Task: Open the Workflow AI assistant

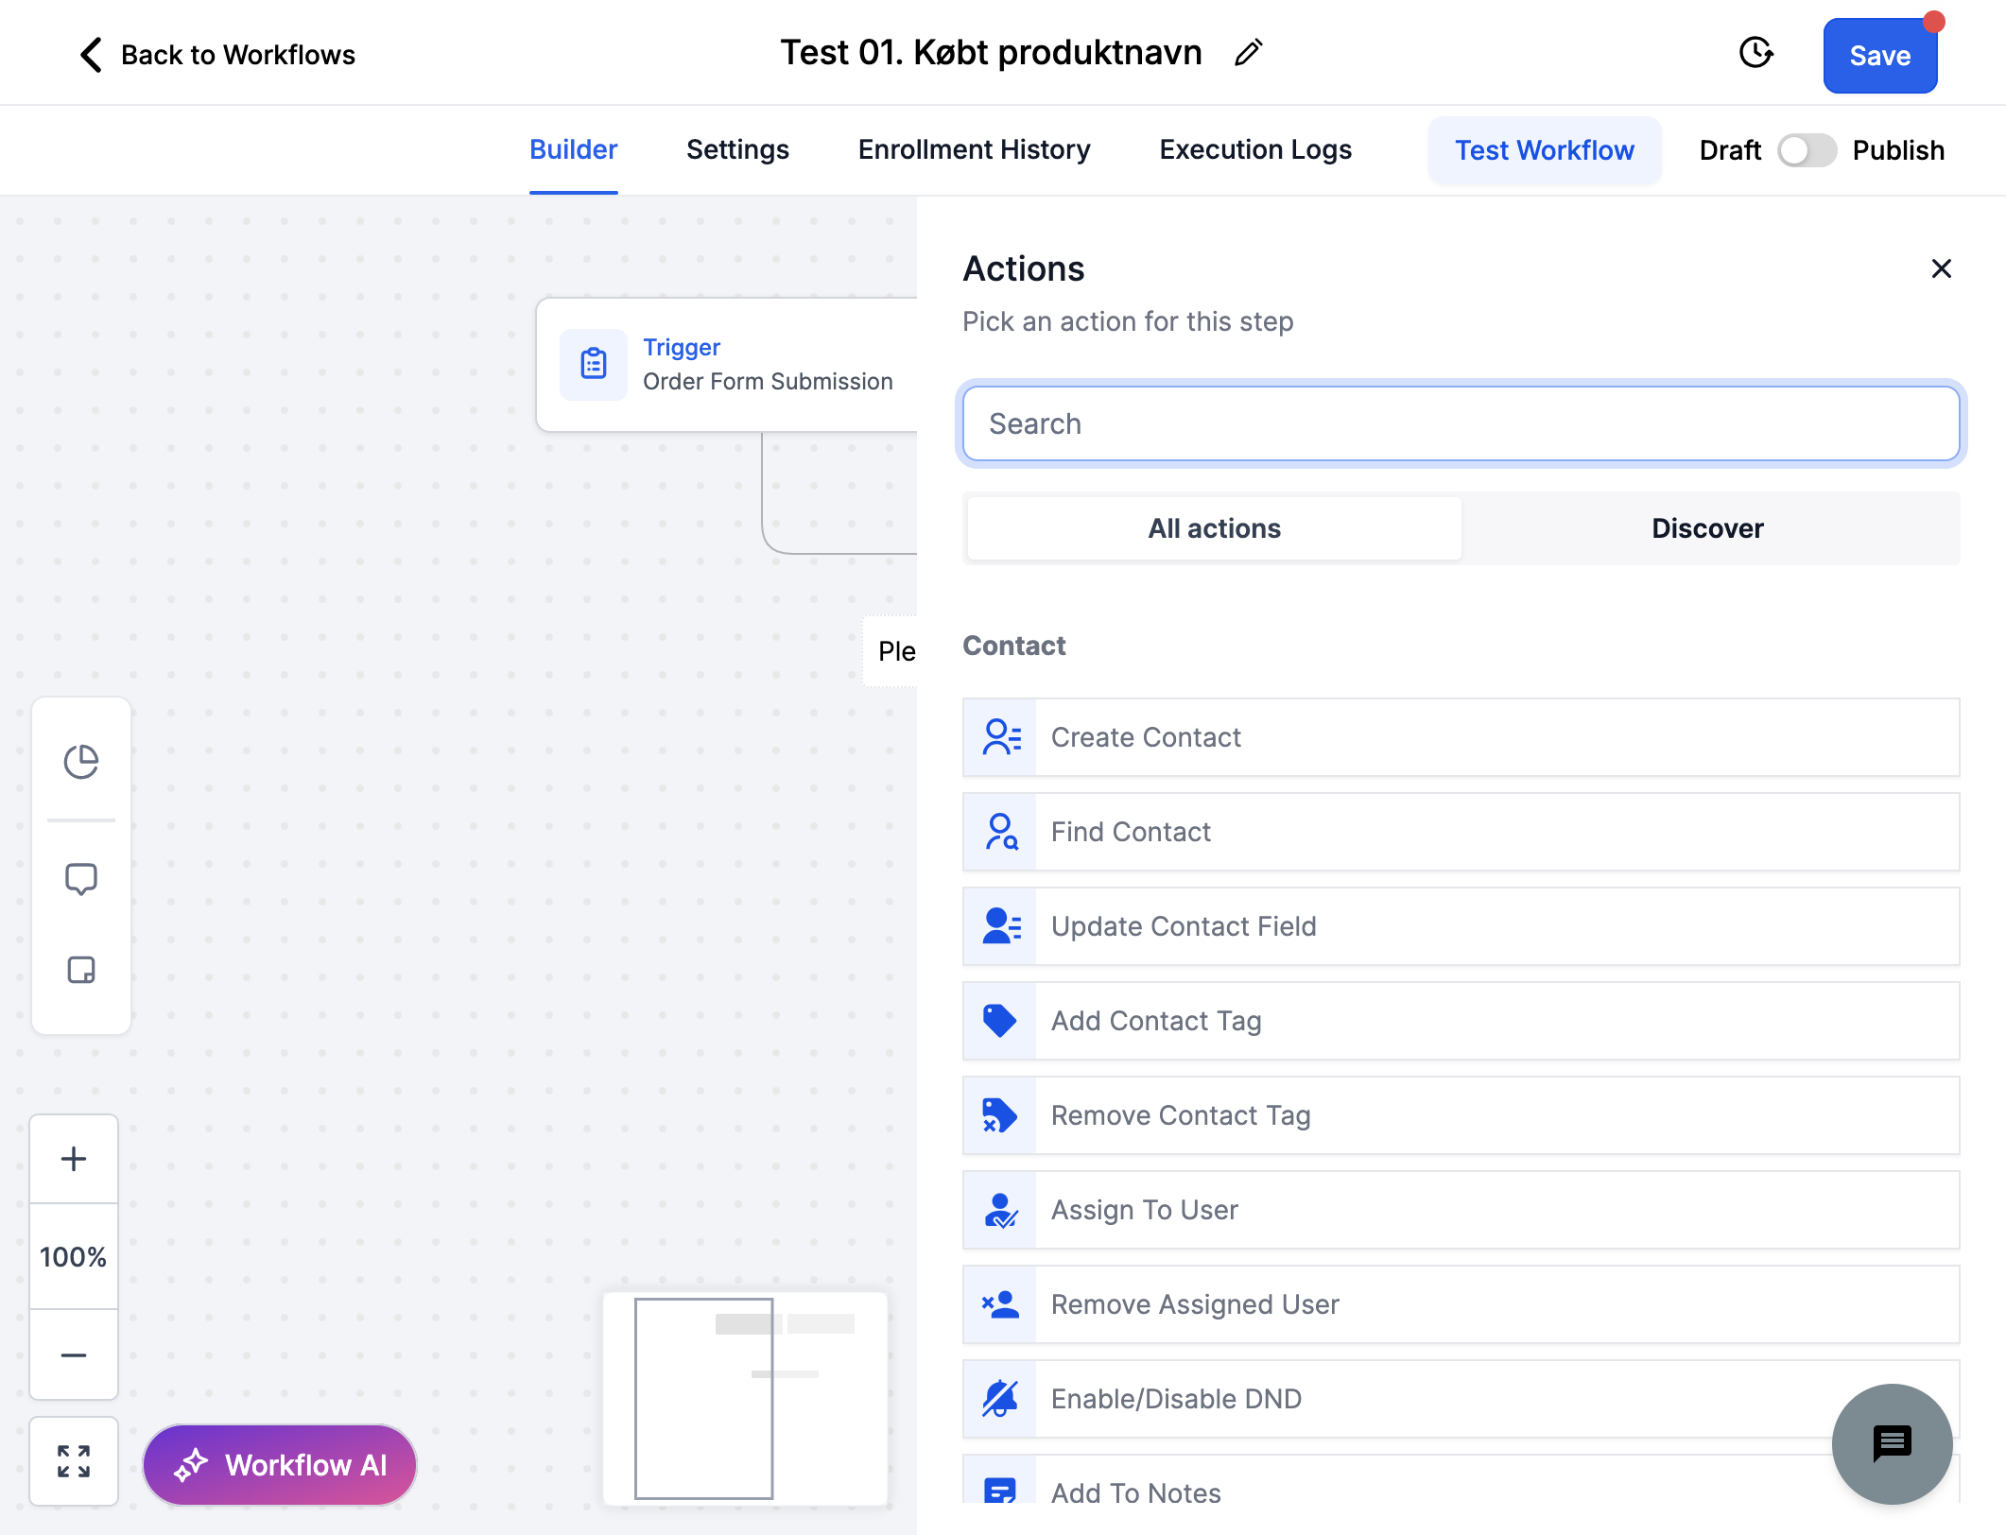Action: [280, 1464]
